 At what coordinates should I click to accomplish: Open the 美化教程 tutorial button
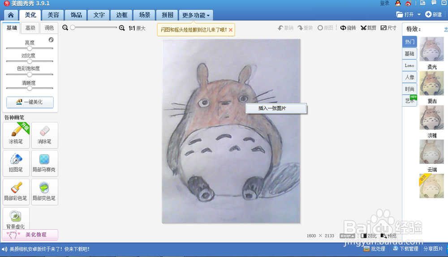pyautogui.click(x=30, y=235)
